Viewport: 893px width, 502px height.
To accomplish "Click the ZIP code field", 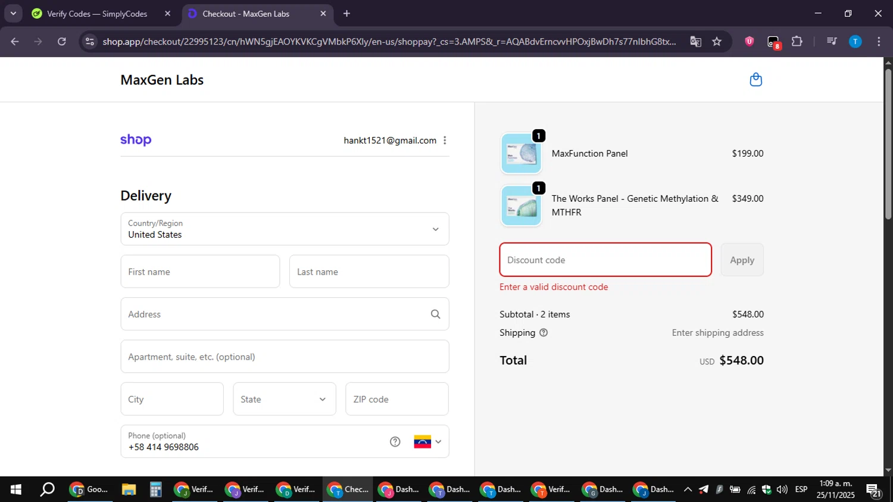I will pos(397,399).
